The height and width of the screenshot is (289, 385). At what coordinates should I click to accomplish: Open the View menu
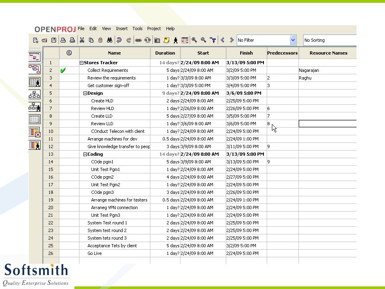106,28
